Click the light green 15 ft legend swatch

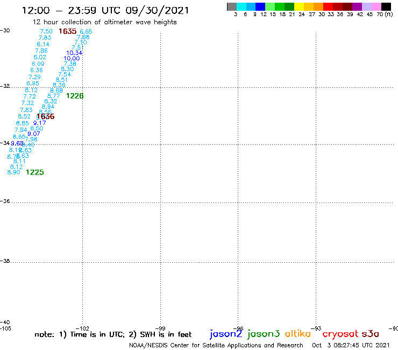point(270,6)
